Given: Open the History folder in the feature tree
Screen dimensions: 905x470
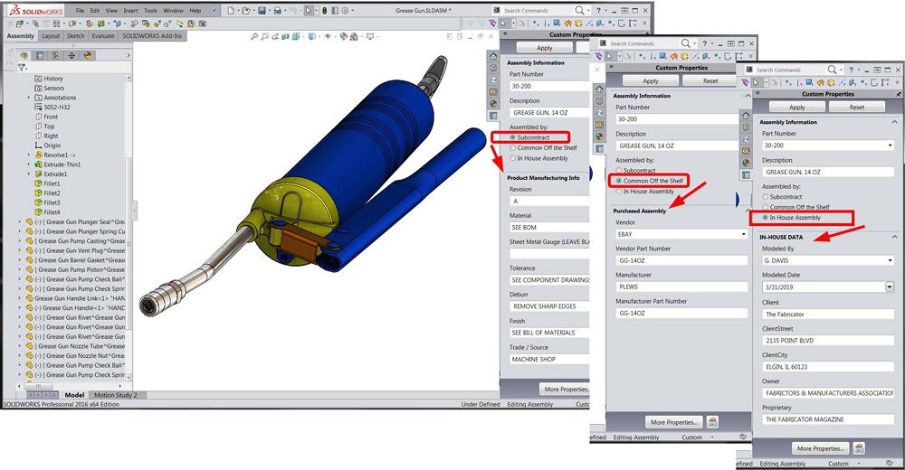Looking at the screenshot, I should pyautogui.click(x=52, y=79).
